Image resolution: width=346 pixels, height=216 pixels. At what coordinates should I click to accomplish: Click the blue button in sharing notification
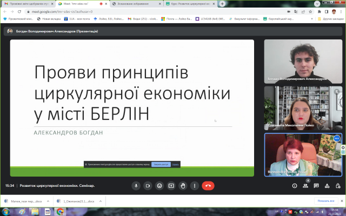161,164
